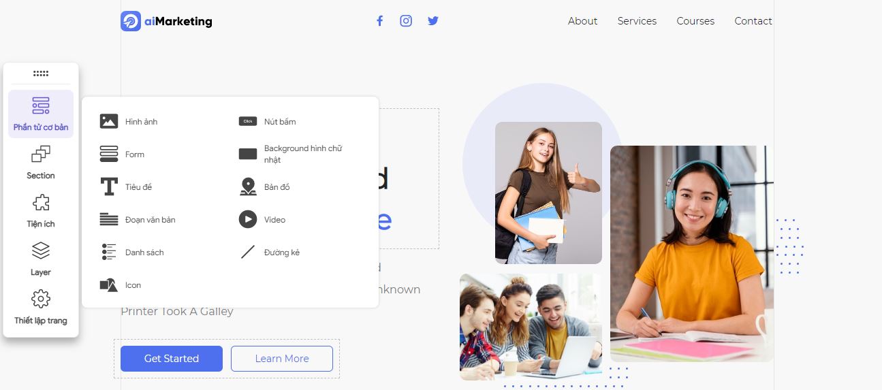Open the Courses nav link
Viewport: 882px width, 390px height.
[x=695, y=21]
